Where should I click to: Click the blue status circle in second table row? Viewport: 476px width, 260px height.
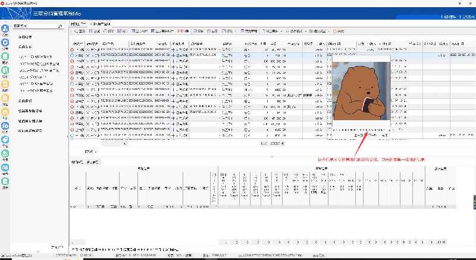click(73, 55)
